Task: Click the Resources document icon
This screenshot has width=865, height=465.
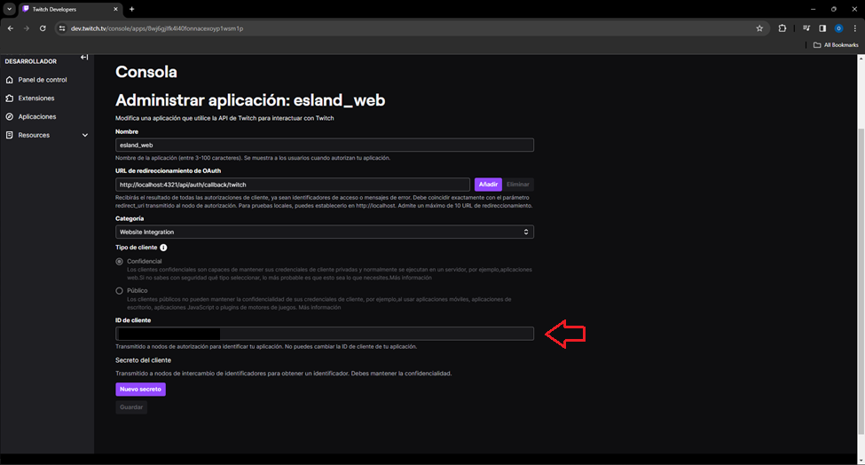Action: click(10, 135)
